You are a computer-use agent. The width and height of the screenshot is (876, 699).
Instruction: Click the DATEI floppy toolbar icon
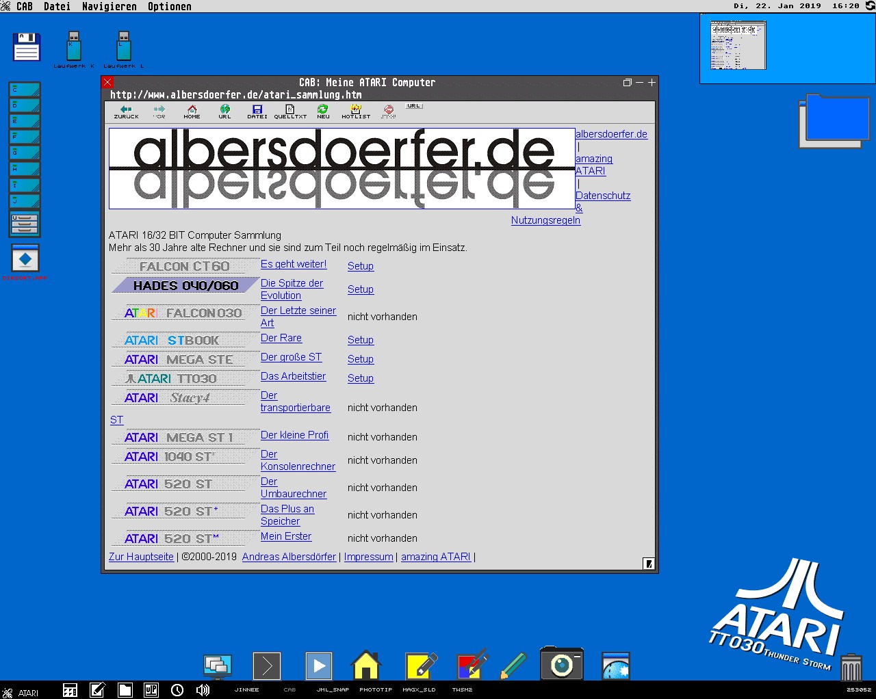[x=257, y=111]
